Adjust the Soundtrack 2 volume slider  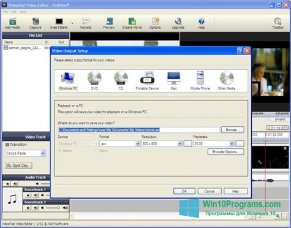(x=53, y=208)
